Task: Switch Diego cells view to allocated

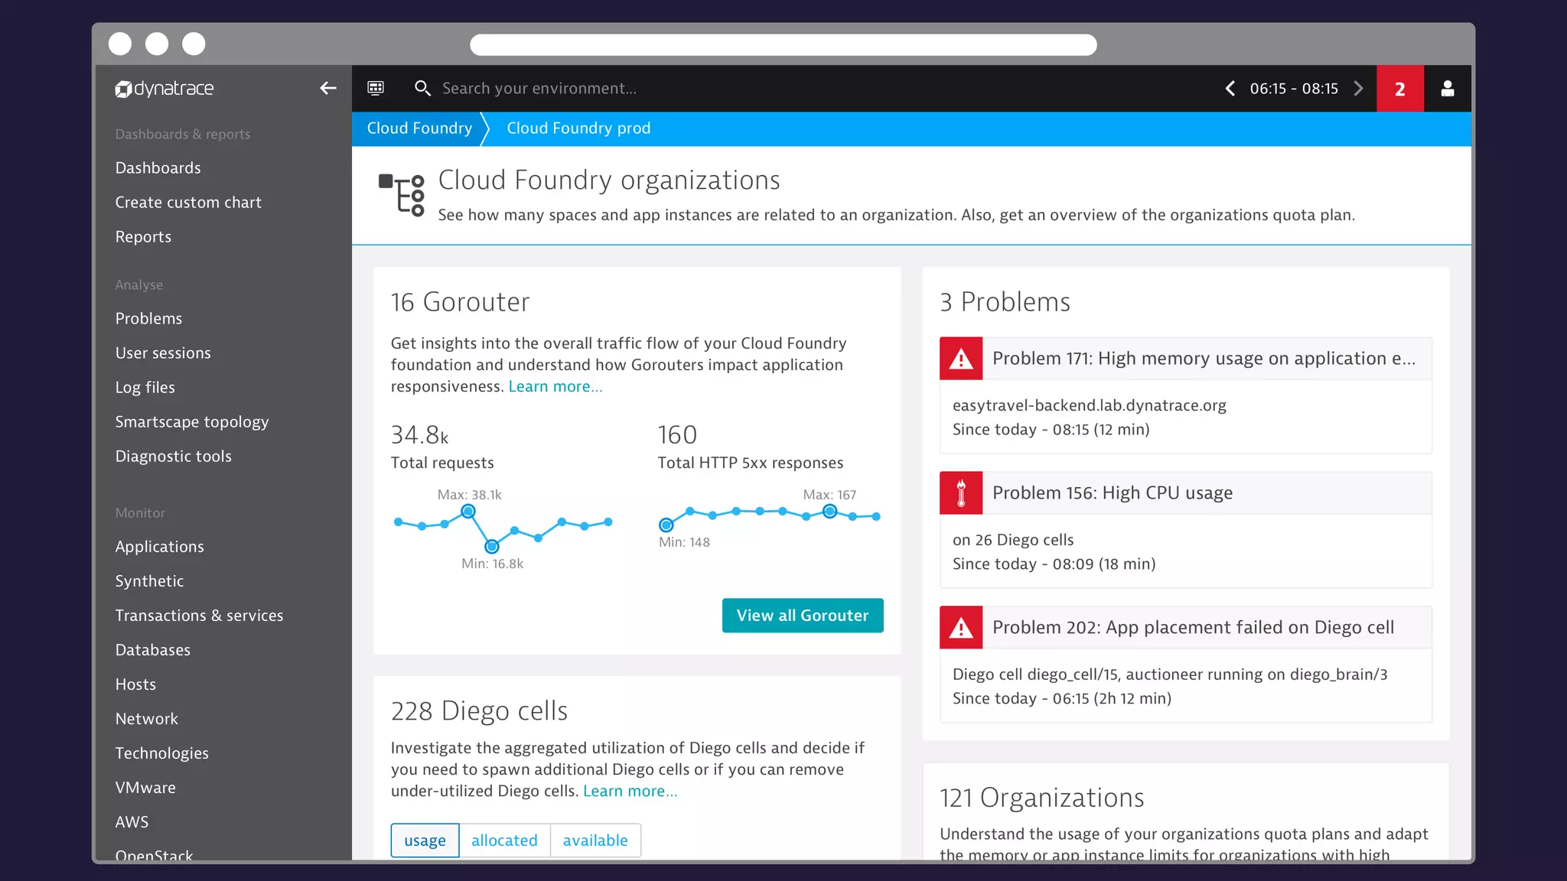Action: [504, 840]
